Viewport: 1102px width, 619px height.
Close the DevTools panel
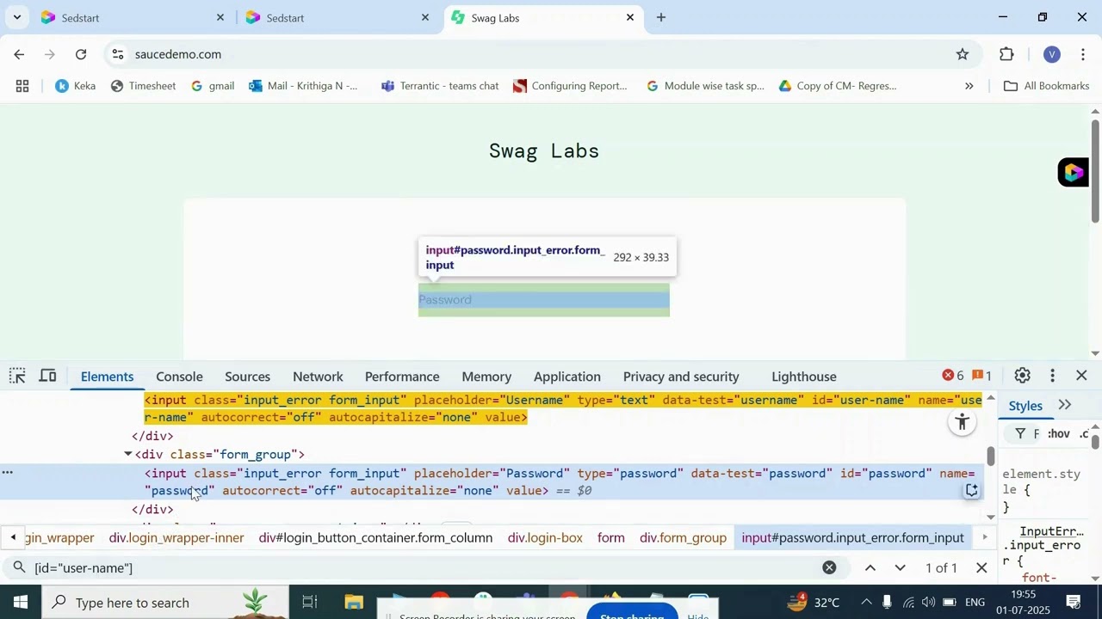click(1081, 376)
